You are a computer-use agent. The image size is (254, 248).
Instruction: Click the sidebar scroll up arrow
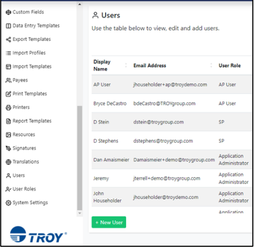coord(80,4)
